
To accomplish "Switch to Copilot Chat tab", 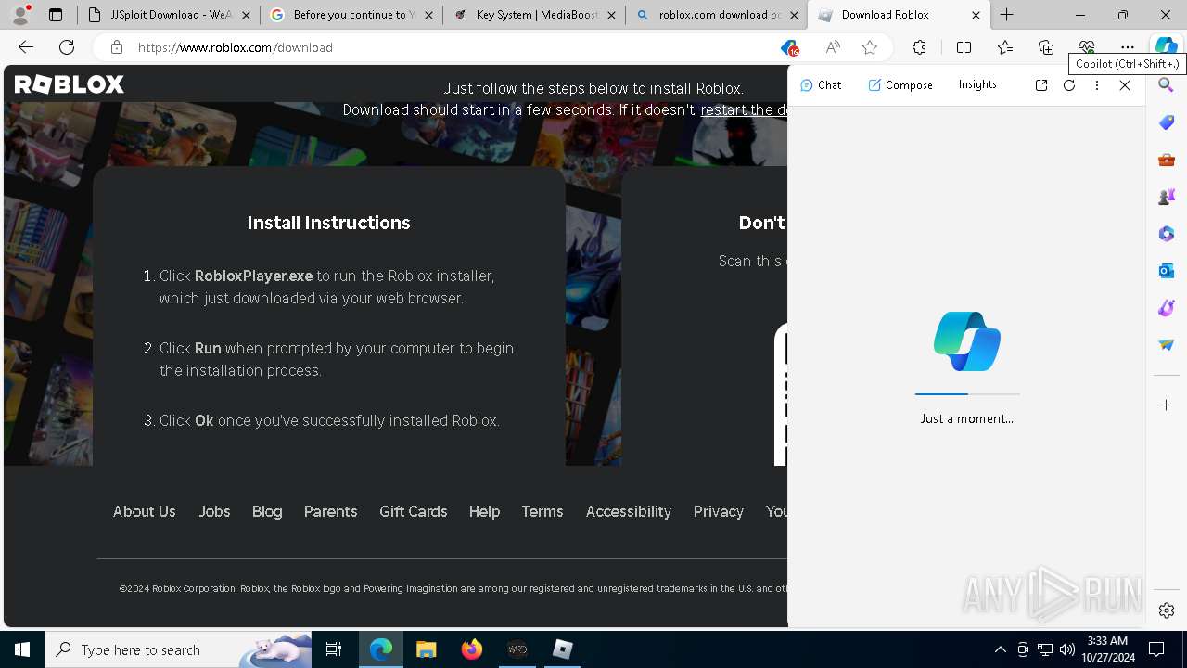I will pyautogui.click(x=821, y=85).
